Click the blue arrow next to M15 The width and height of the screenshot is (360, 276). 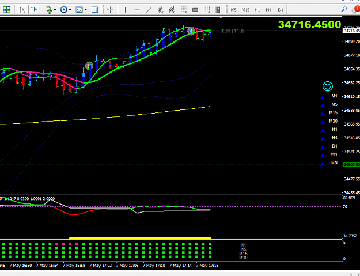click(323, 114)
